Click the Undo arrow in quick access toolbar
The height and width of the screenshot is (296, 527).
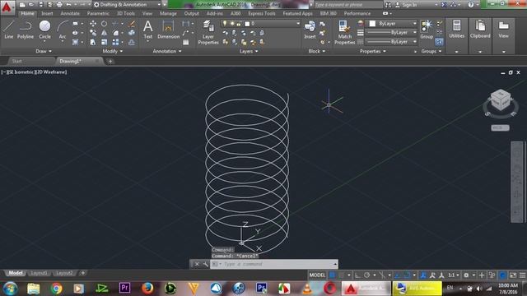[69, 5]
